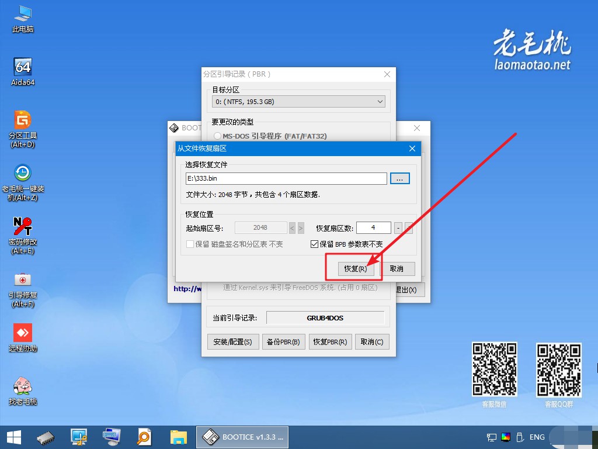The height and width of the screenshot is (449, 598).
Task: Close the 从文件恢复扇区 dialog
Action: [x=412, y=148]
